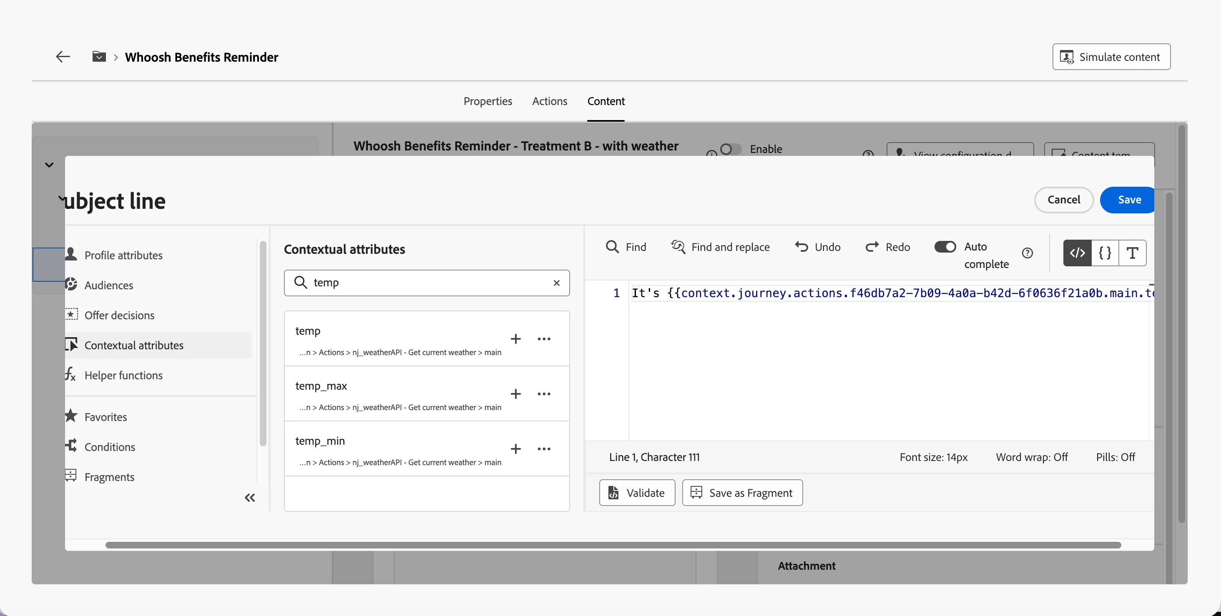Toggle Word wrap Off setting

pos(1031,457)
